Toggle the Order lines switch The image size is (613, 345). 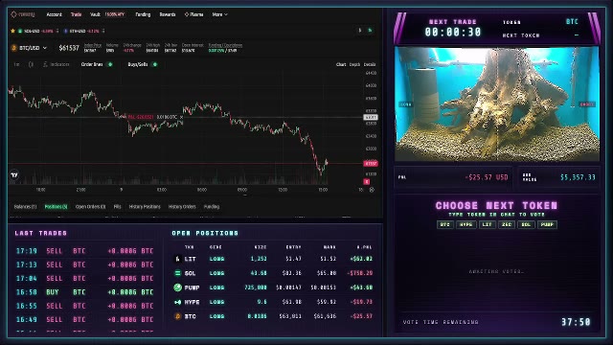point(110,64)
